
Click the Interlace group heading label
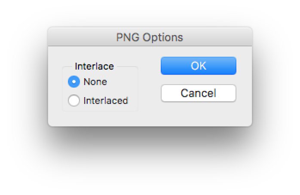pyautogui.click(x=94, y=66)
